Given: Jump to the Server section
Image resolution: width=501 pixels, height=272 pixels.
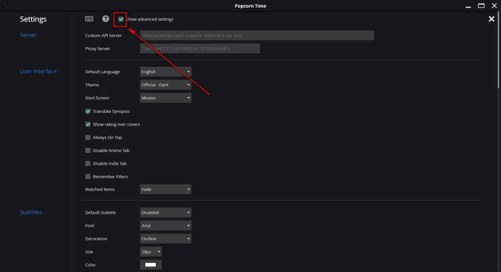Looking at the screenshot, I should (28, 35).
